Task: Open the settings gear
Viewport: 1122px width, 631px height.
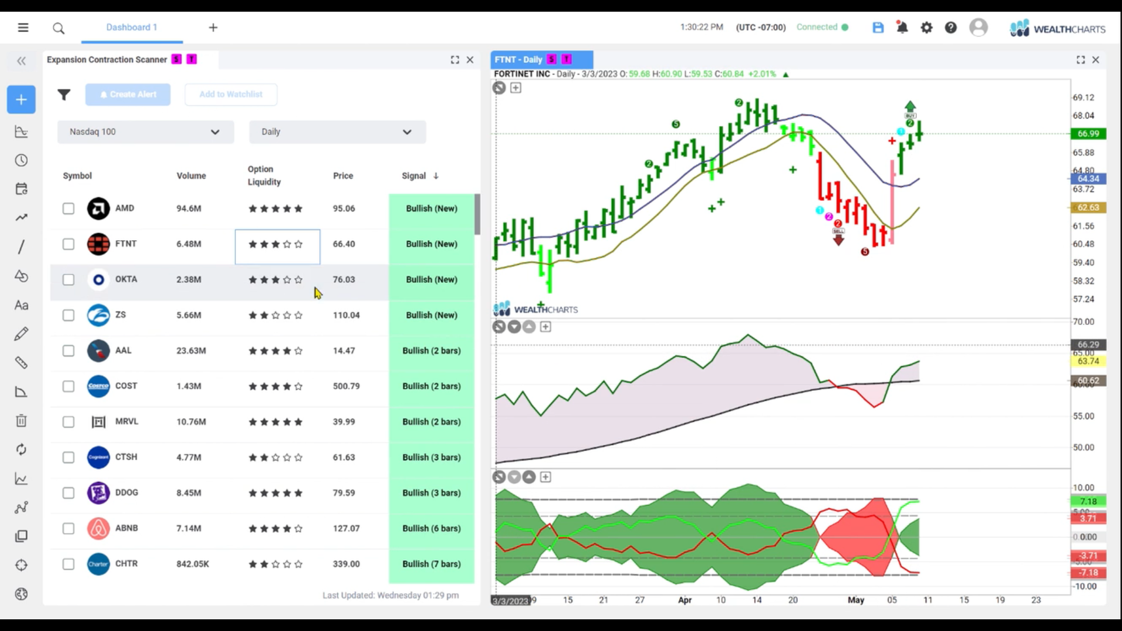Action: 927,27
